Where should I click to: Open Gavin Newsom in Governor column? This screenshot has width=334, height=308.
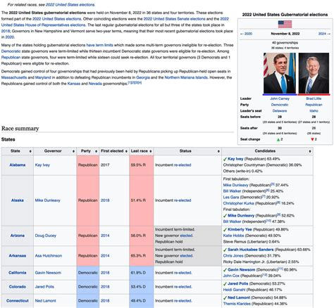[x=48, y=273]
